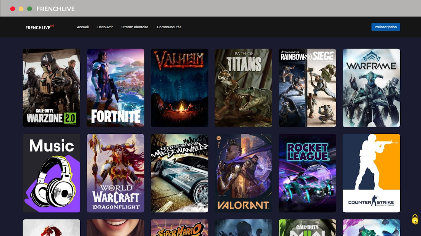Select the Counter-Strike Global Offensive card
421x236 pixels.
coord(372,173)
